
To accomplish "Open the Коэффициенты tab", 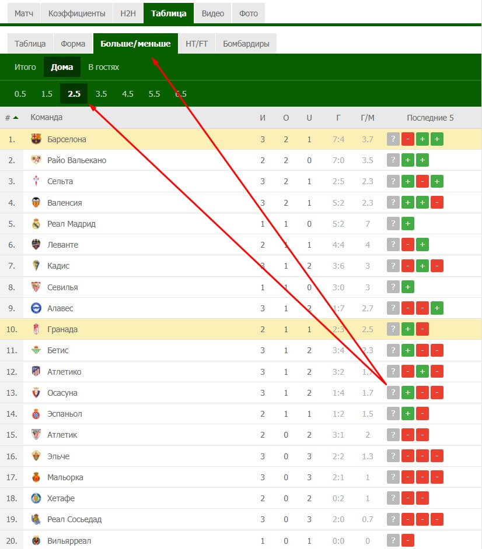I will click(x=76, y=13).
